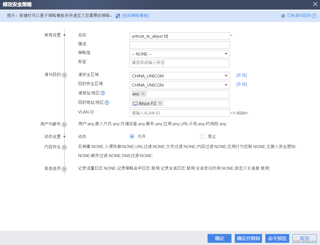Open the 目的安全区域 dropdown
Screen dimensions: 320x245
click(x=180, y=85)
